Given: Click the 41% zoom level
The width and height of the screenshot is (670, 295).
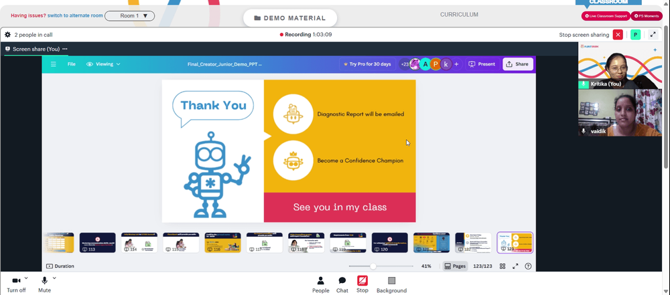Looking at the screenshot, I should coord(426,266).
